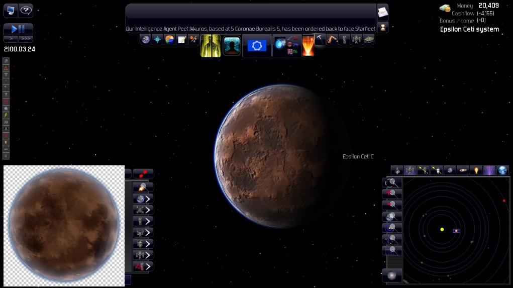Open the help question mark button

pos(26,11)
